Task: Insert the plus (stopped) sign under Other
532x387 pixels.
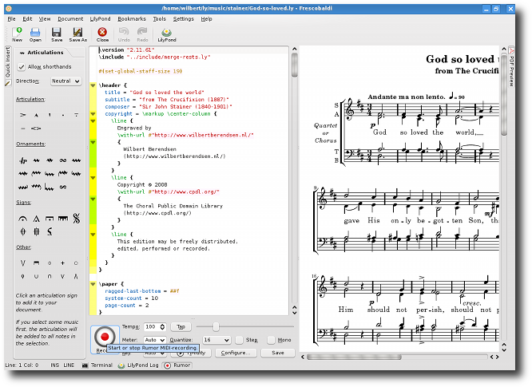Action: [63, 263]
